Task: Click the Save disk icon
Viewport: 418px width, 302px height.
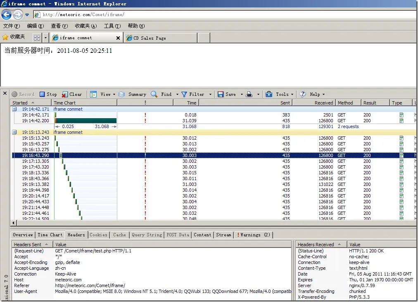Action: [221, 94]
